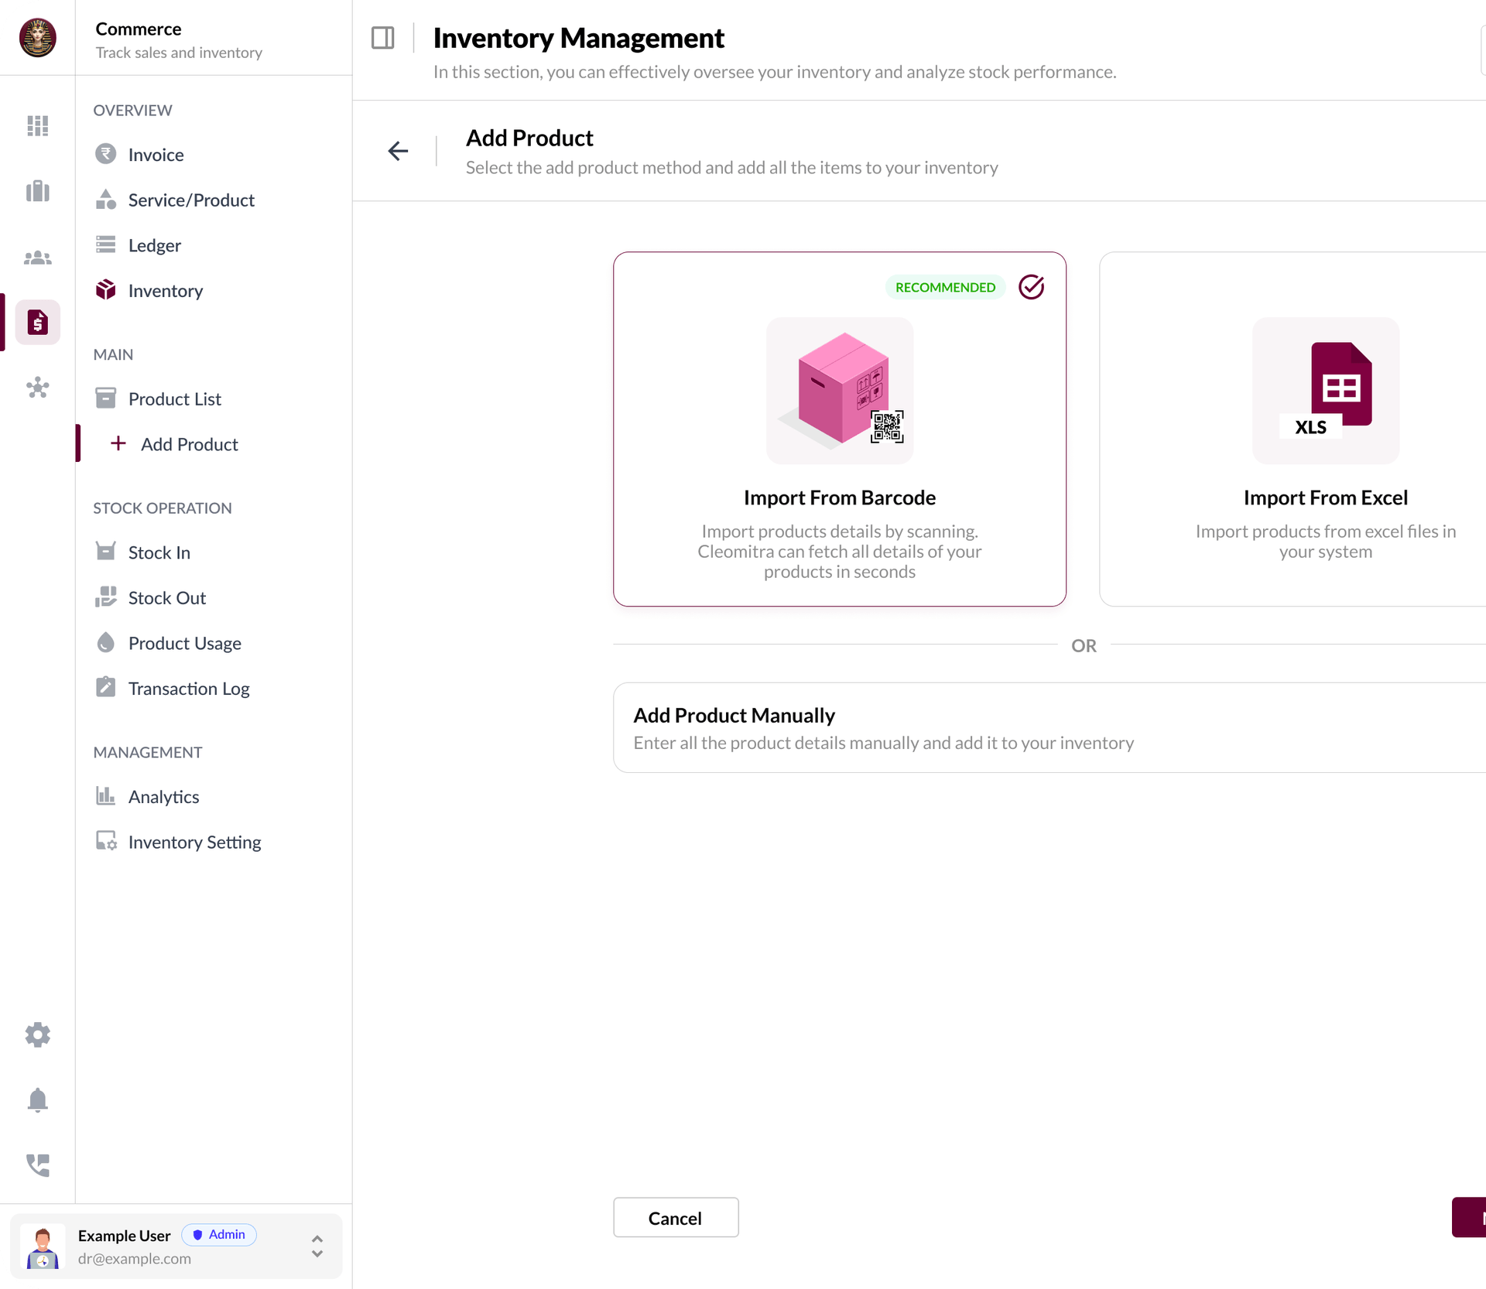
Task: Open notifications bell icon
Action: [x=37, y=1099]
